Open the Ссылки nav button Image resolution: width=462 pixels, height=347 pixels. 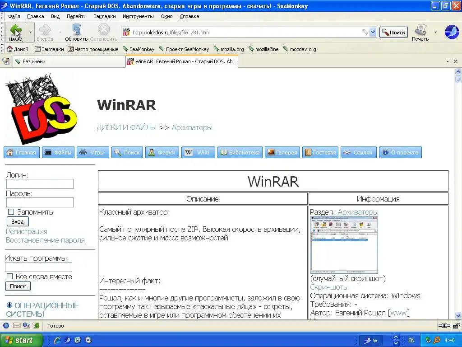tap(359, 152)
